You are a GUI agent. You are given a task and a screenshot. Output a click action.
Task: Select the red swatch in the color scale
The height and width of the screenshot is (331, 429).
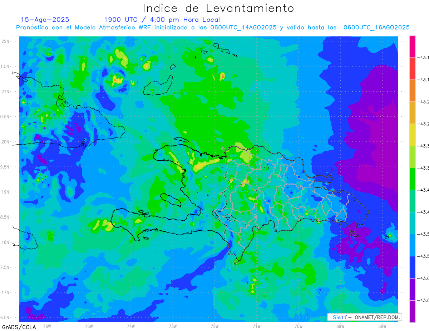coord(412,69)
